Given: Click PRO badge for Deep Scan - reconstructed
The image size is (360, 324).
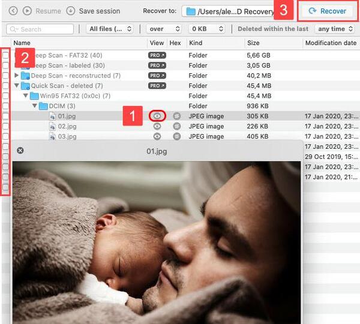Looking at the screenshot, I should click(x=157, y=76).
